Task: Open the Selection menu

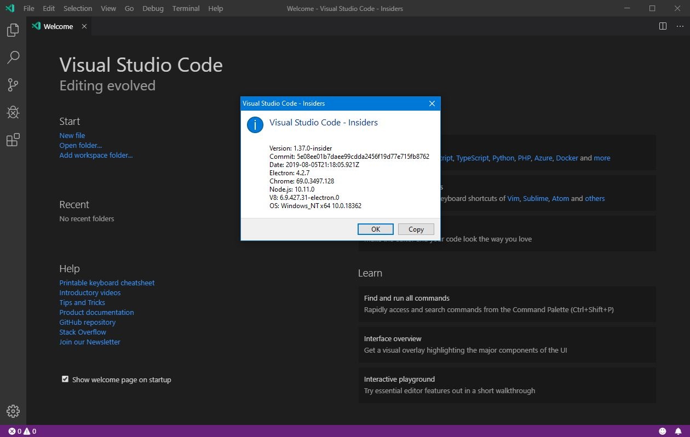Action: pos(78,8)
